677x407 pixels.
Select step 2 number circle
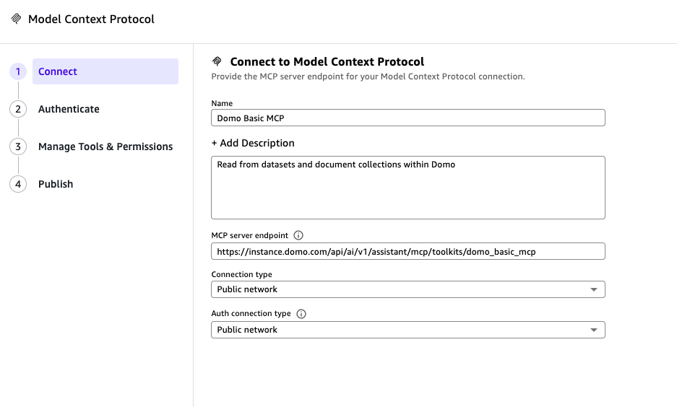pos(18,109)
